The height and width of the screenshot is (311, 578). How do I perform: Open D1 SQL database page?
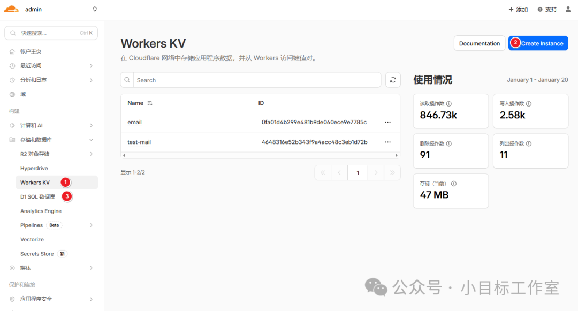coord(37,197)
